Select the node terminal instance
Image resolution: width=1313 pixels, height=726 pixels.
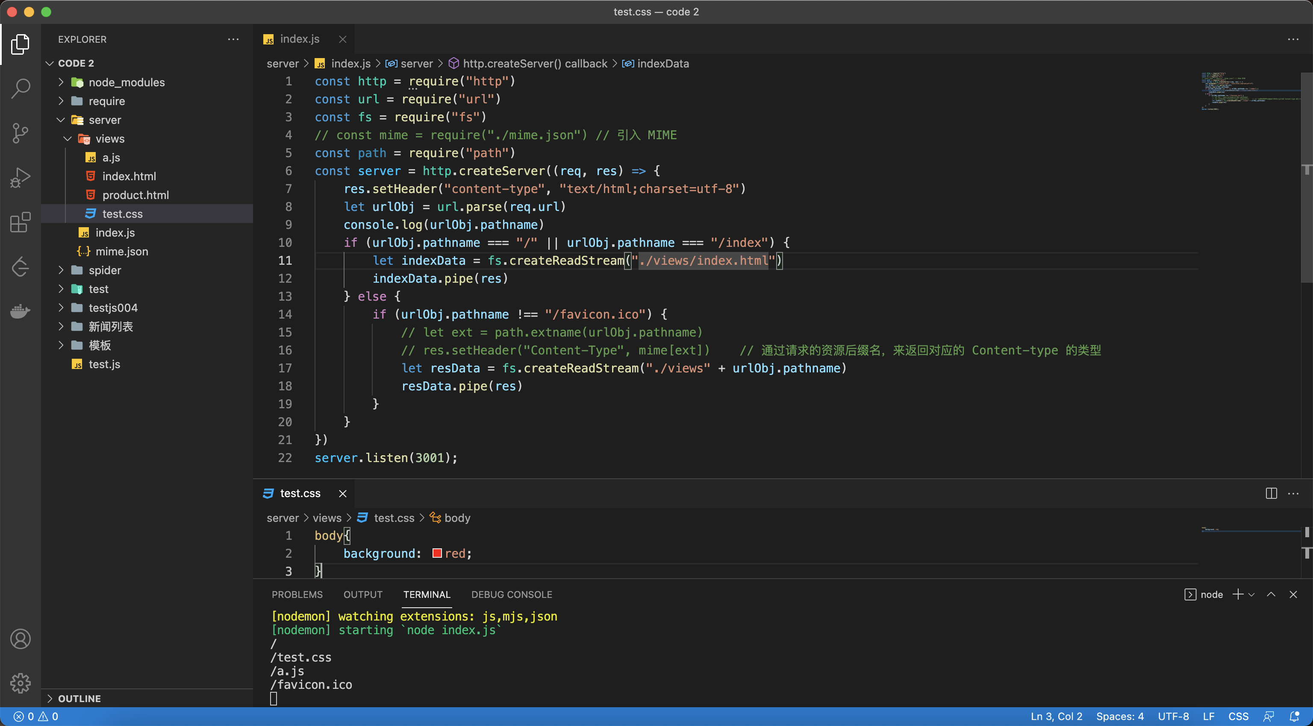pyautogui.click(x=1204, y=594)
